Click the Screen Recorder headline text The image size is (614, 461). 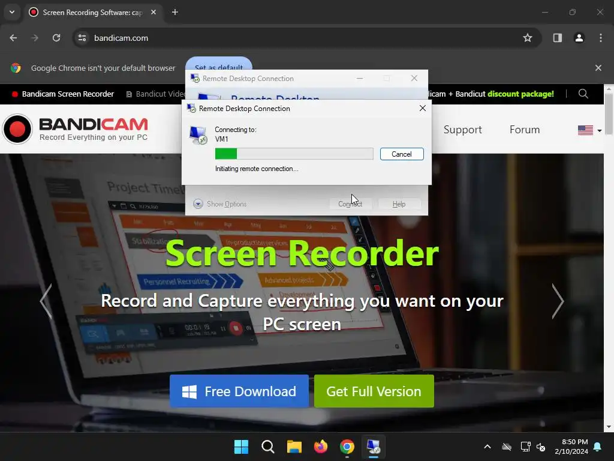[302, 254]
